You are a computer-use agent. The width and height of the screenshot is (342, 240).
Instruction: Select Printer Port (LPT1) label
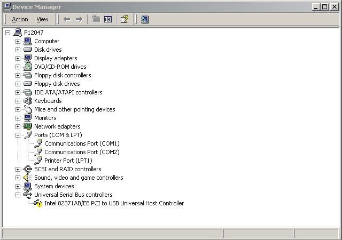68,161
